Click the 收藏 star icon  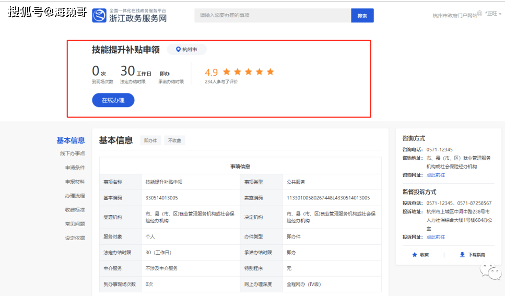[x=415, y=255]
